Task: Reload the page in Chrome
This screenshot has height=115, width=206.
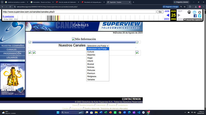Action: click(10, 7)
